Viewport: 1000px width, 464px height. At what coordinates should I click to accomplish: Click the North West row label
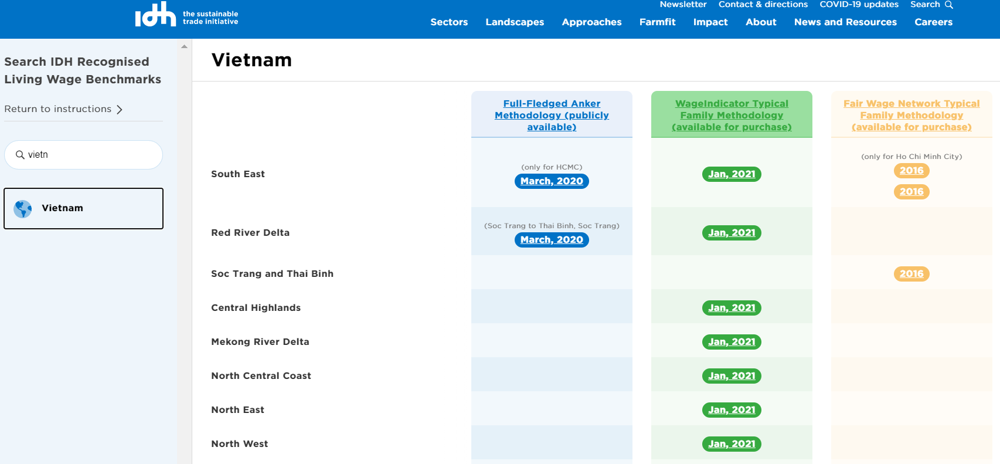point(239,444)
